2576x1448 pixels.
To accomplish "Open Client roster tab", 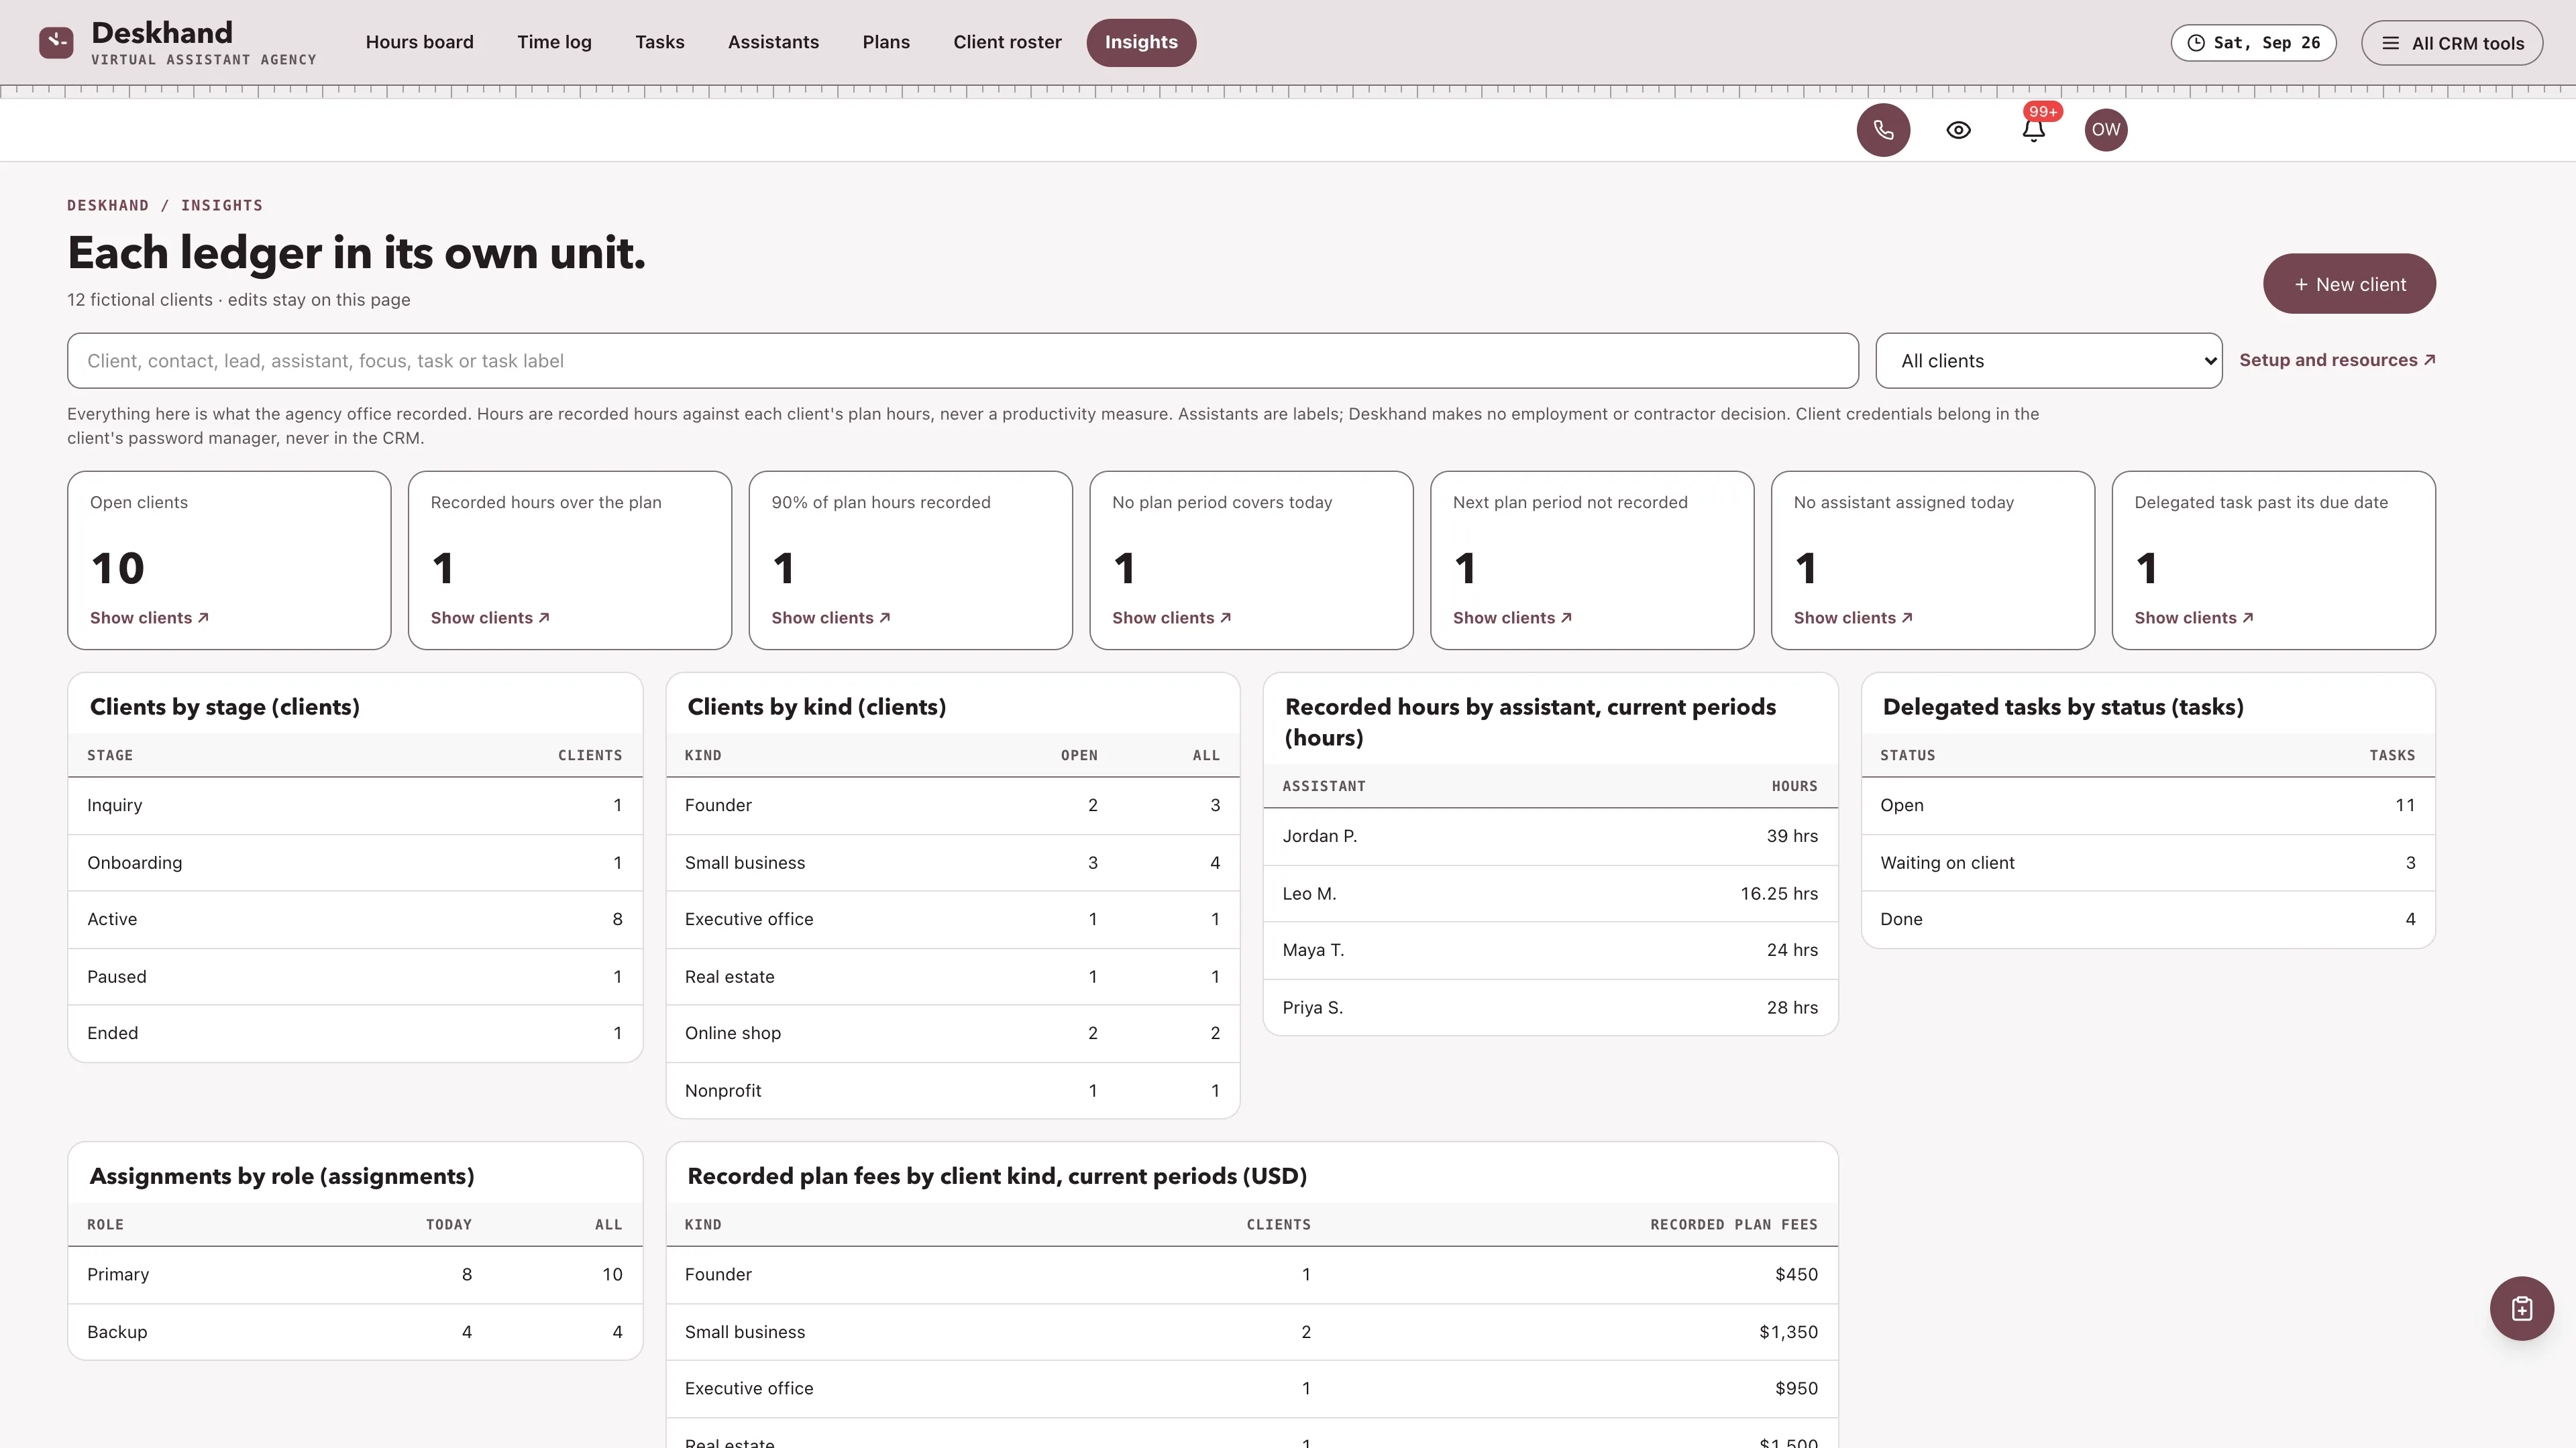I will [1007, 42].
